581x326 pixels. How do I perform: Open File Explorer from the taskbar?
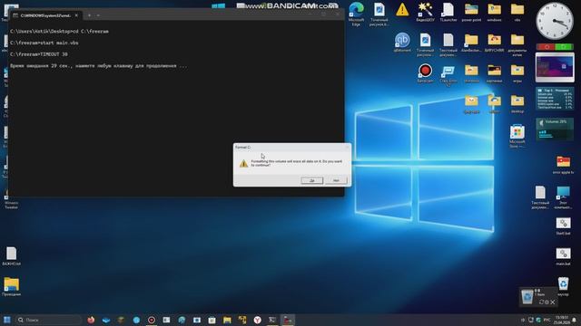coord(227,320)
